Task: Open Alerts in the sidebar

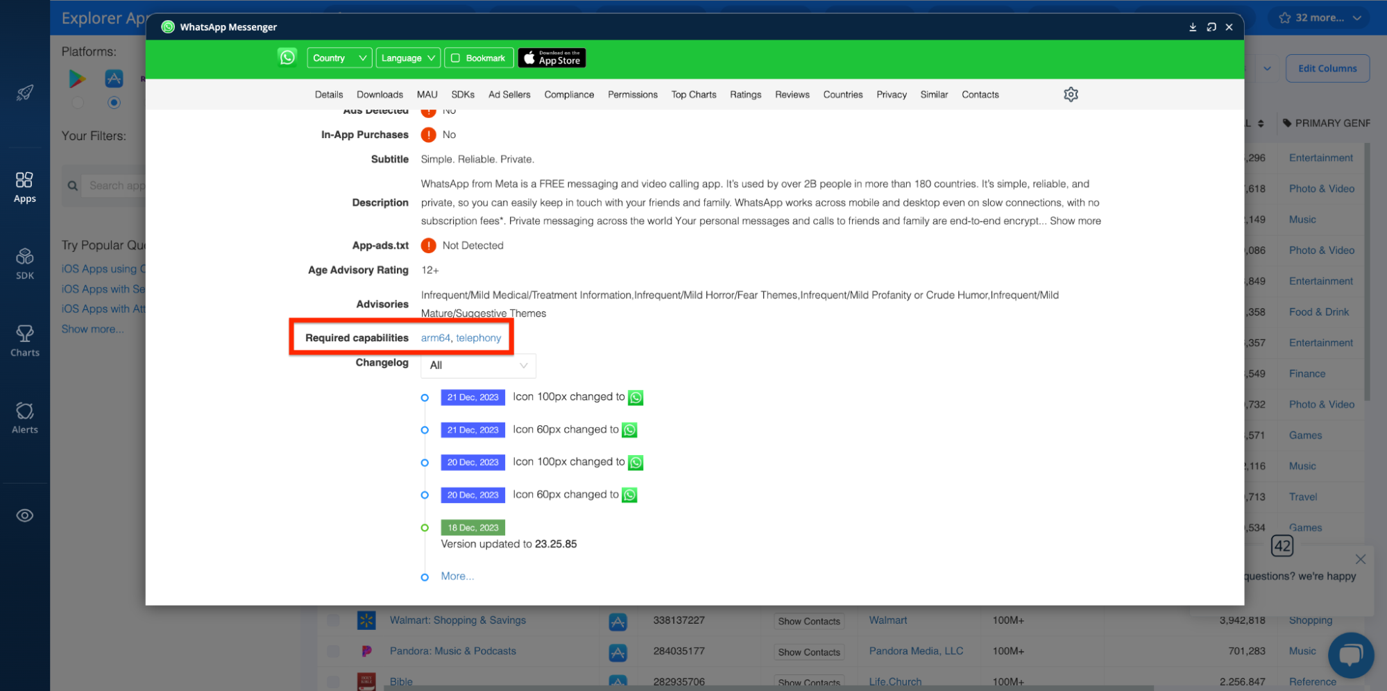Action: click(25, 418)
